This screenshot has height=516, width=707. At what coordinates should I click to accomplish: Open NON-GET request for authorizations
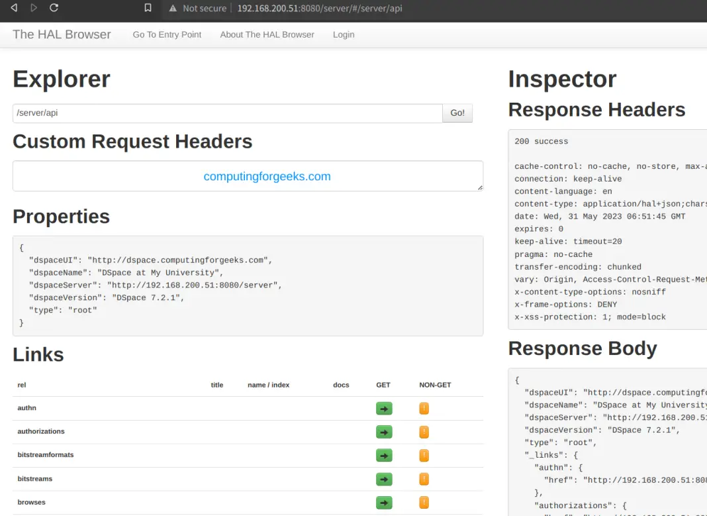click(424, 432)
